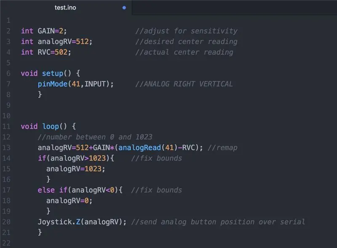Click the closing brace on line 21
This screenshot has height=248, width=337.
[x=40, y=232]
